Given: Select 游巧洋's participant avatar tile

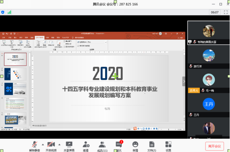Looking at the screenshot, I should coord(208,57).
